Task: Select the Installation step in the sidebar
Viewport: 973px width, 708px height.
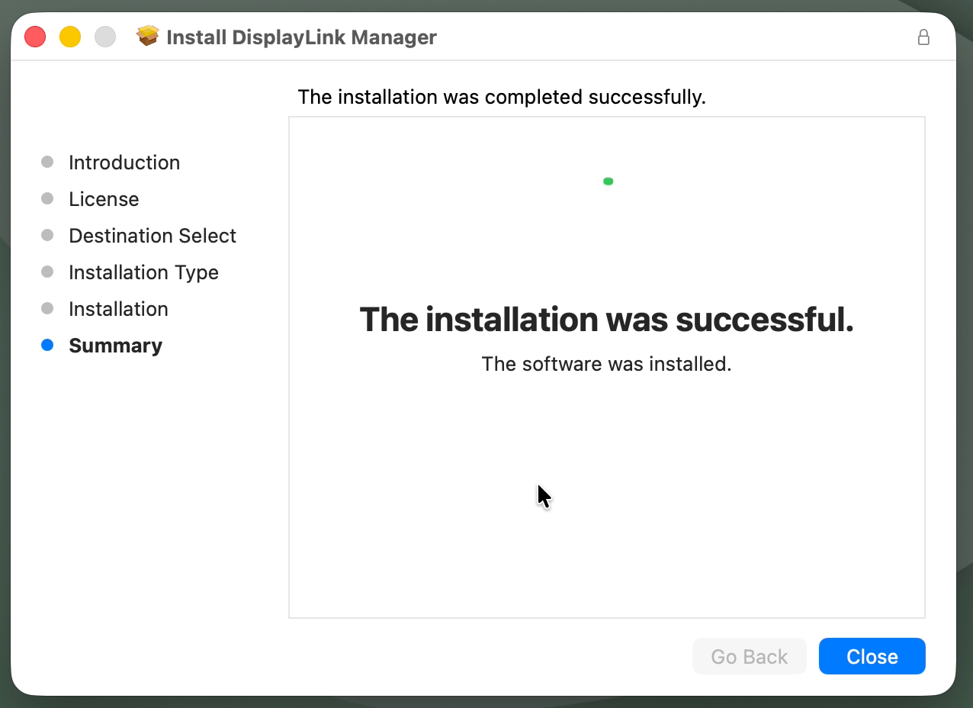Action: tap(118, 308)
